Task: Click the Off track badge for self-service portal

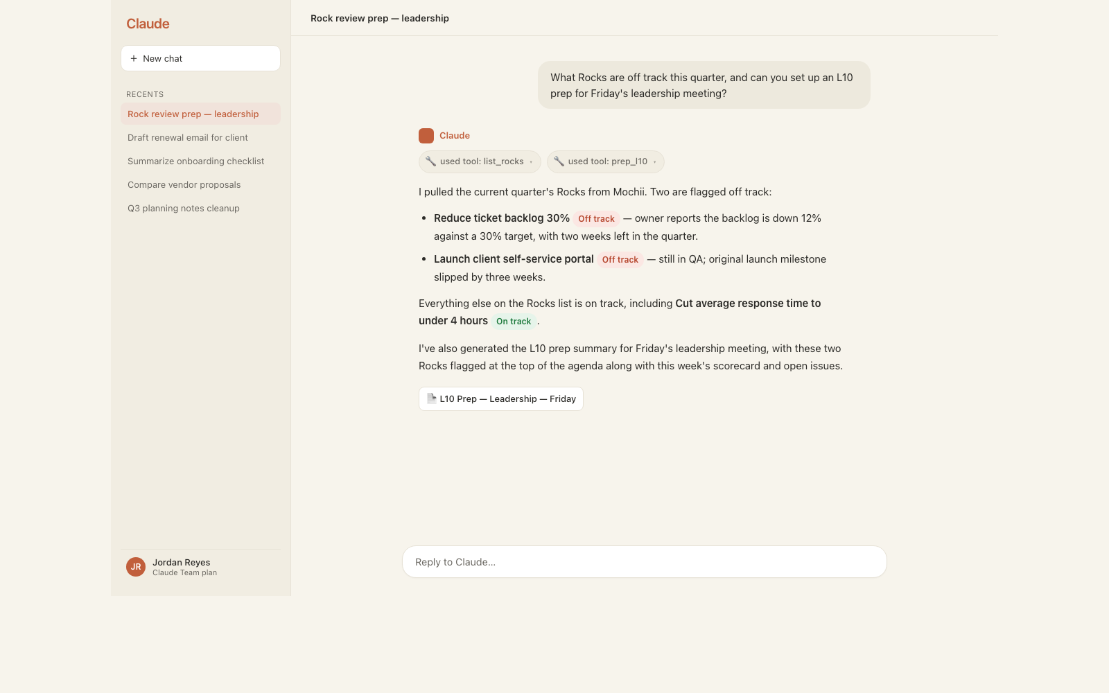Action: 620,260
